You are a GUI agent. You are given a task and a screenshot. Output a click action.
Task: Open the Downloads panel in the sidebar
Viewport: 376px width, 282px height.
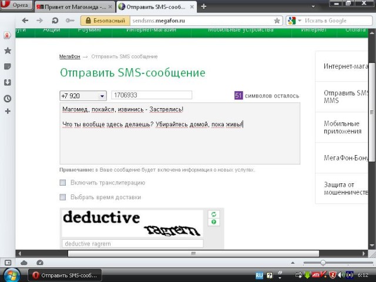[8, 82]
